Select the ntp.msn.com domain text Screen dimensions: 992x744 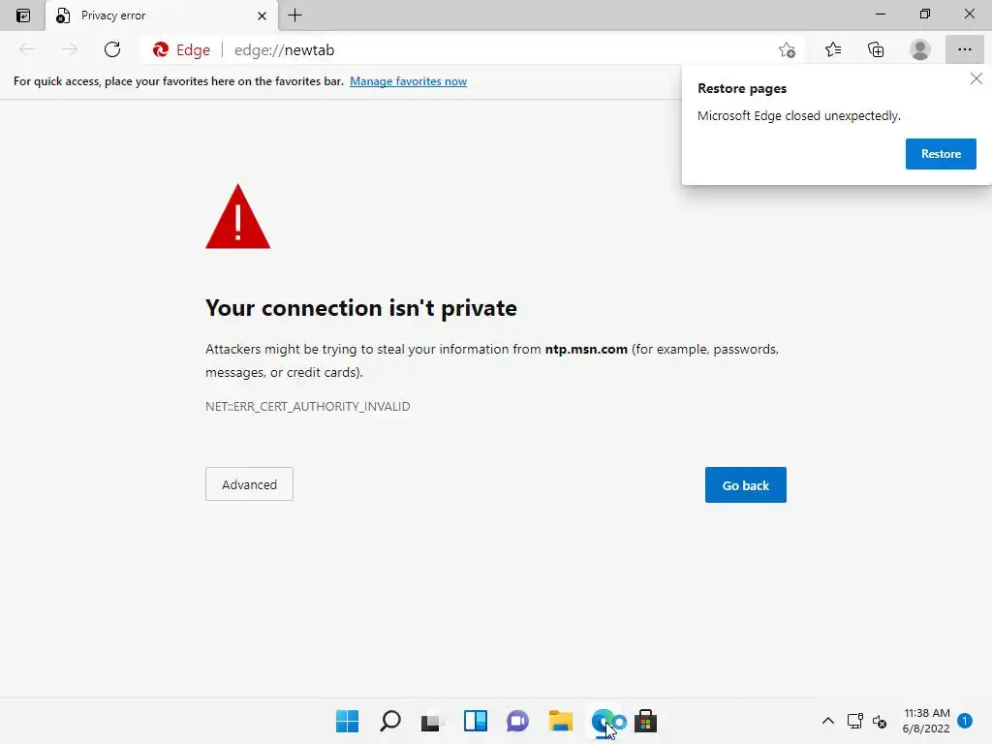click(586, 349)
